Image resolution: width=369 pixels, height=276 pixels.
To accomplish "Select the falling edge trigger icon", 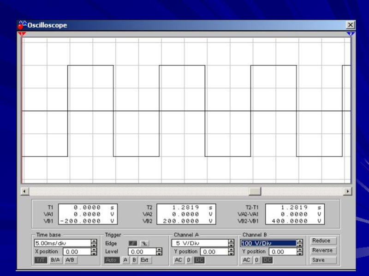I will click(x=144, y=243).
